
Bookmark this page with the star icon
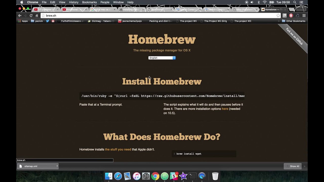point(278,15)
